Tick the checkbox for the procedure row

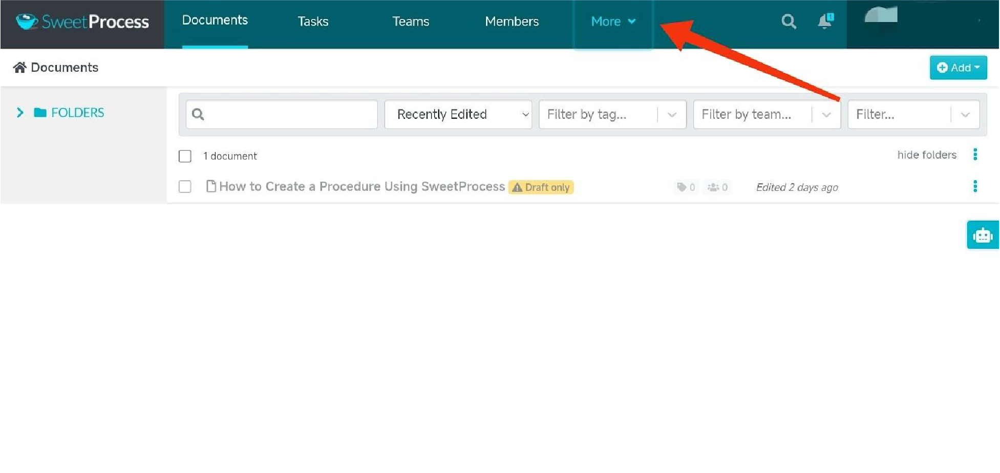click(185, 187)
